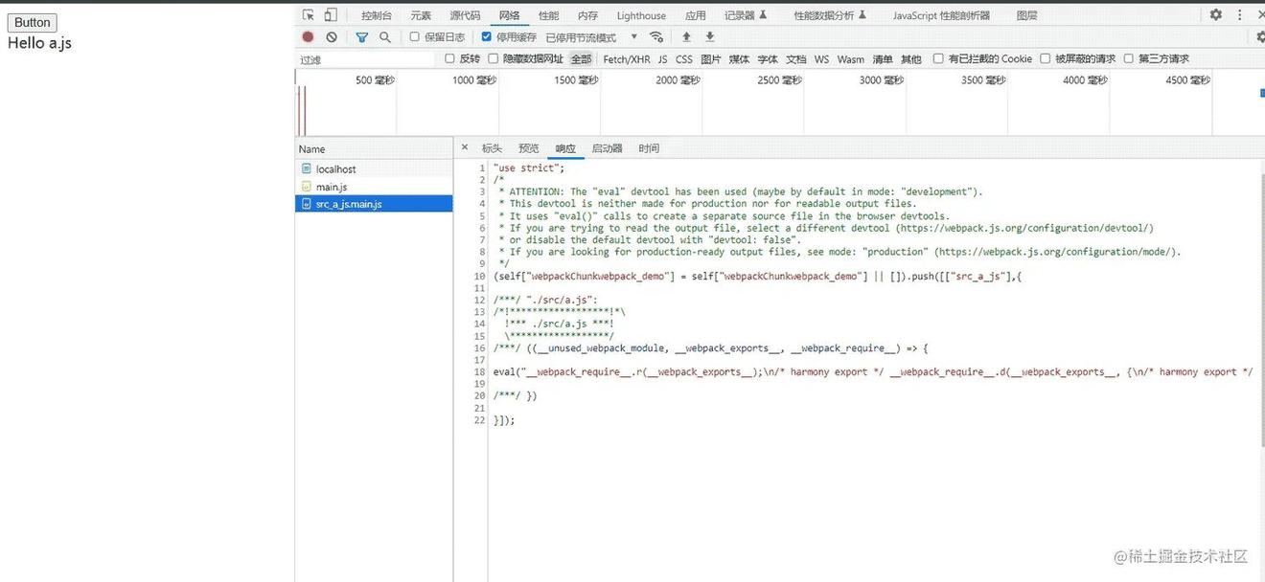Filter requests by Fetch/XHR type
This screenshot has height=582, width=1265.
(626, 59)
